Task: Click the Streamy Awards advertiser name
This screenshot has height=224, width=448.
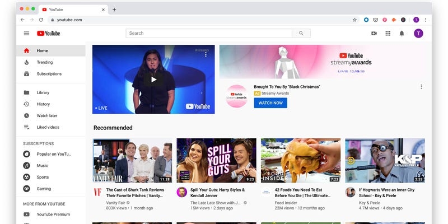Action: point(275,93)
